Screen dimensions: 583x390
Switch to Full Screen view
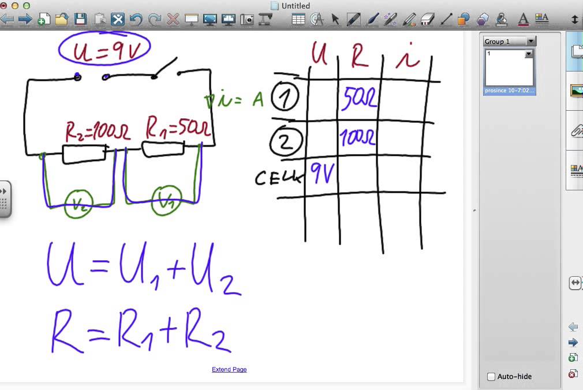pos(210,19)
